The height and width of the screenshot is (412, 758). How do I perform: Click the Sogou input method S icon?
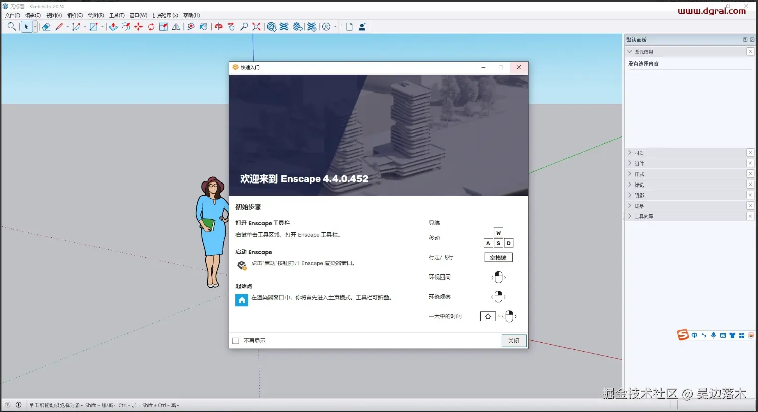[x=683, y=335]
